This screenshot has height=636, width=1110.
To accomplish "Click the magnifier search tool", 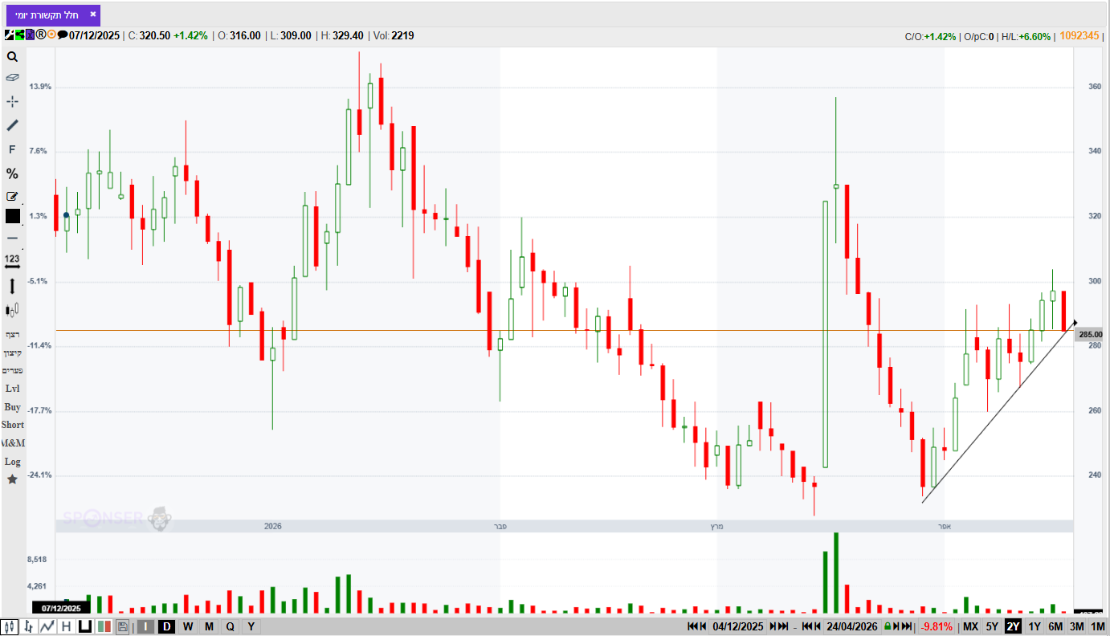I will (12, 57).
